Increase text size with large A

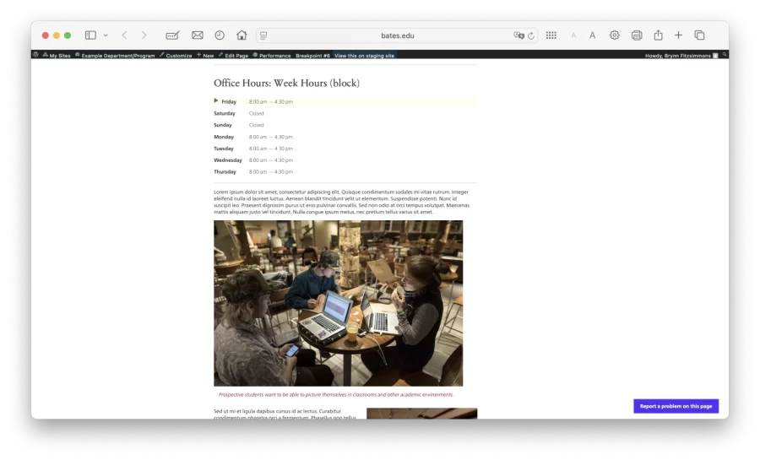[x=592, y=35]
